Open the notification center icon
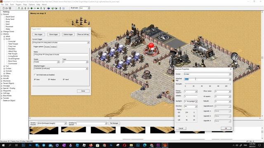264x148 pixels. click(259, 145)
